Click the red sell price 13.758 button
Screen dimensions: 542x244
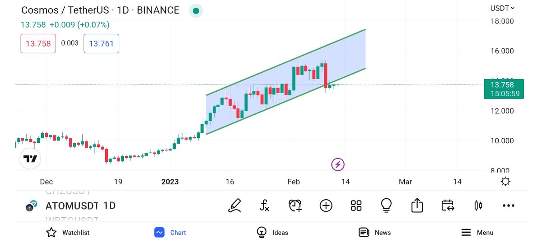(38, 44)
